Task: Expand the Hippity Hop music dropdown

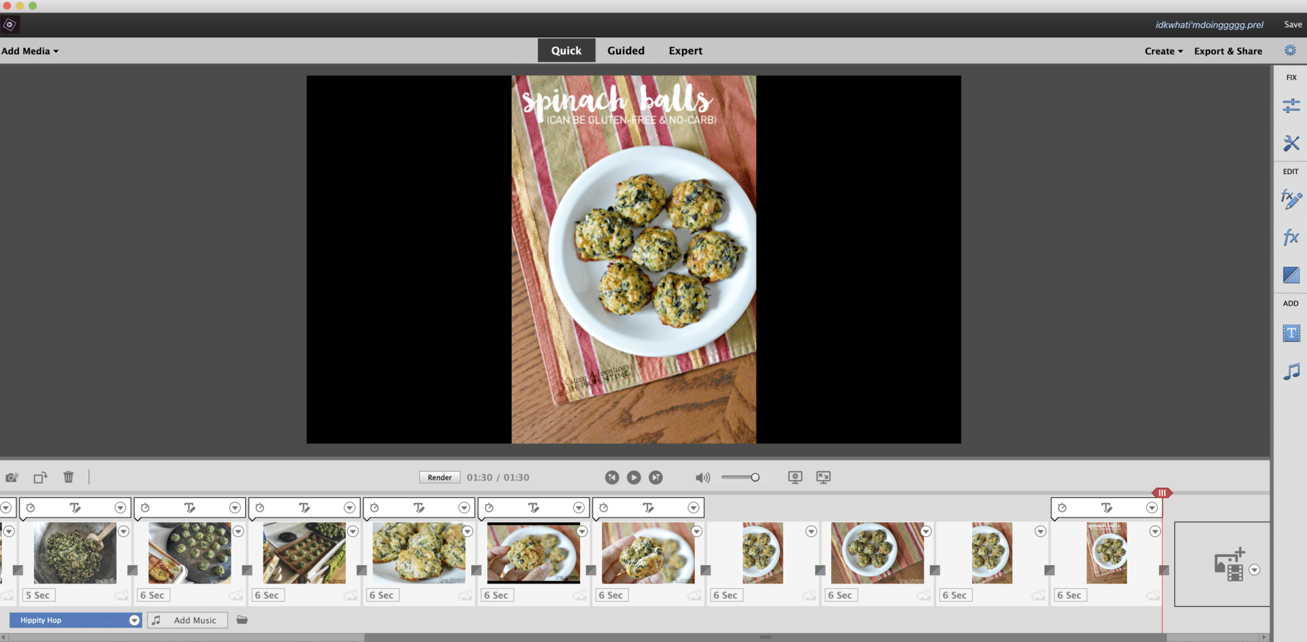Action: click(134, 620)
